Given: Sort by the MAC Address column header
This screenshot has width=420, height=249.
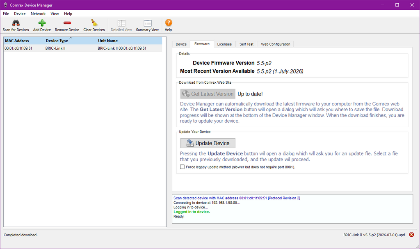Looking at the screenshot, I should (23, 41).
